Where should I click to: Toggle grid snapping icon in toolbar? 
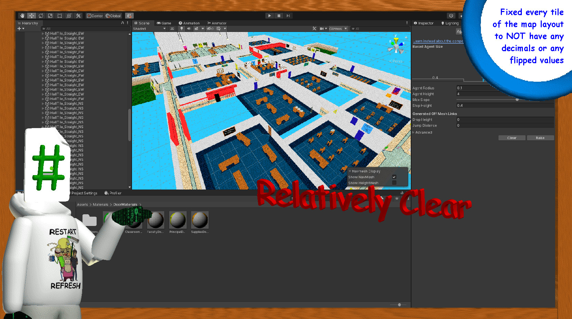coord(129,16)
